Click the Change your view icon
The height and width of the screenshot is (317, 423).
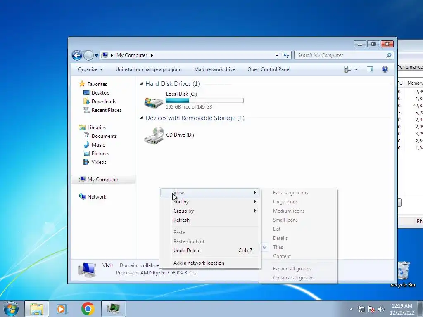point(347,69)
